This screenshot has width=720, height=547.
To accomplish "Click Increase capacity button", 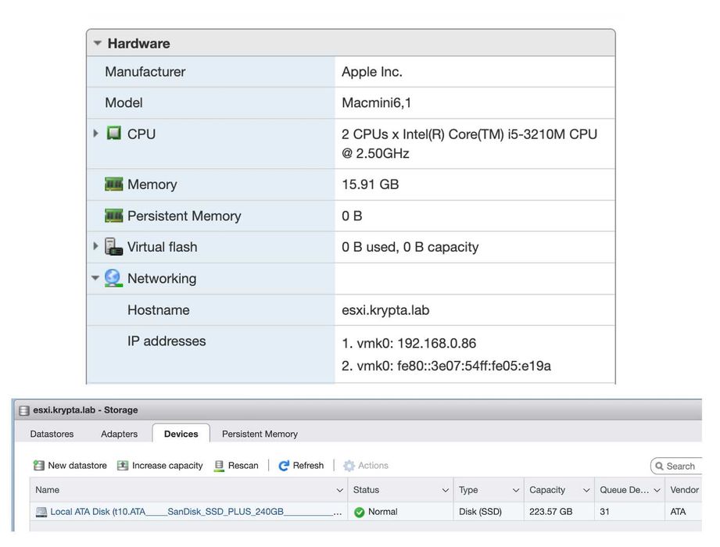I will tap(159, 465).
